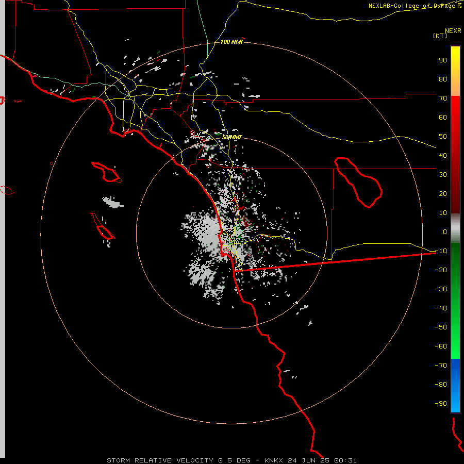Image resolution: width=464 pixels, height=464 pixels.
Task: Select the gray zero-velocity segment of the scale
Action: [x=455, y=228]
